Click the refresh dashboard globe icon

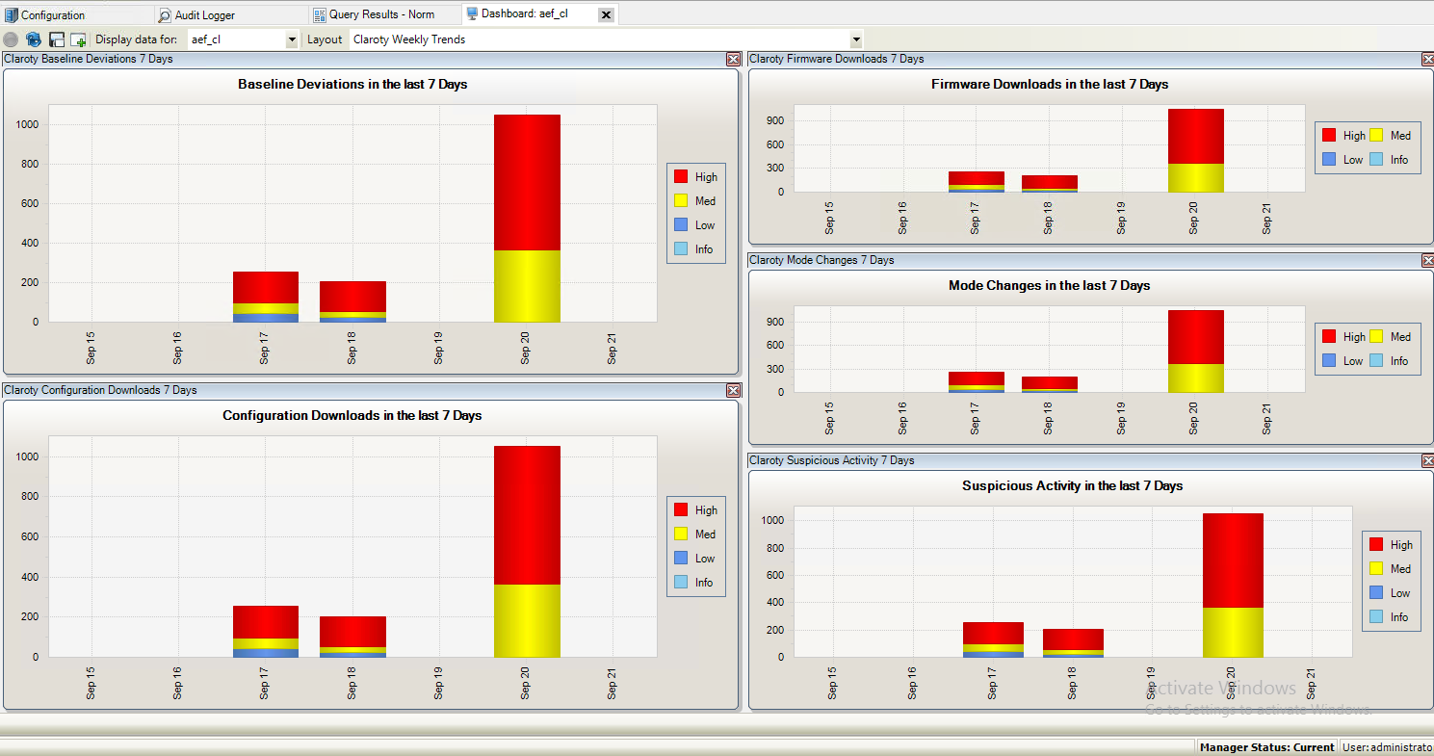tap(34, 39)
